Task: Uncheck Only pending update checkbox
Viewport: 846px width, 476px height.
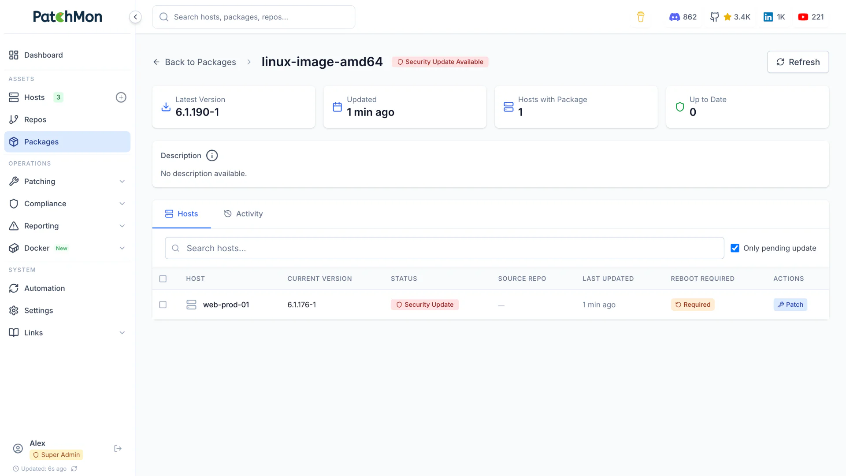Action: point(735,248)
